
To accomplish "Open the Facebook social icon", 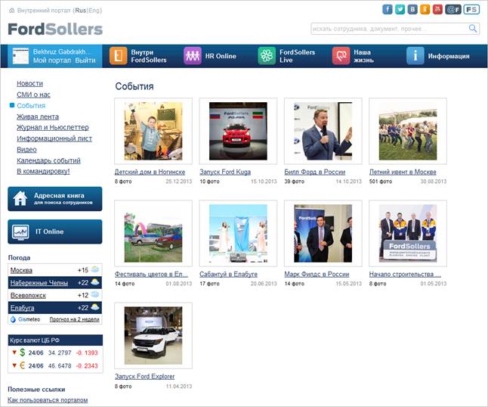I will [x=388, y=9].
